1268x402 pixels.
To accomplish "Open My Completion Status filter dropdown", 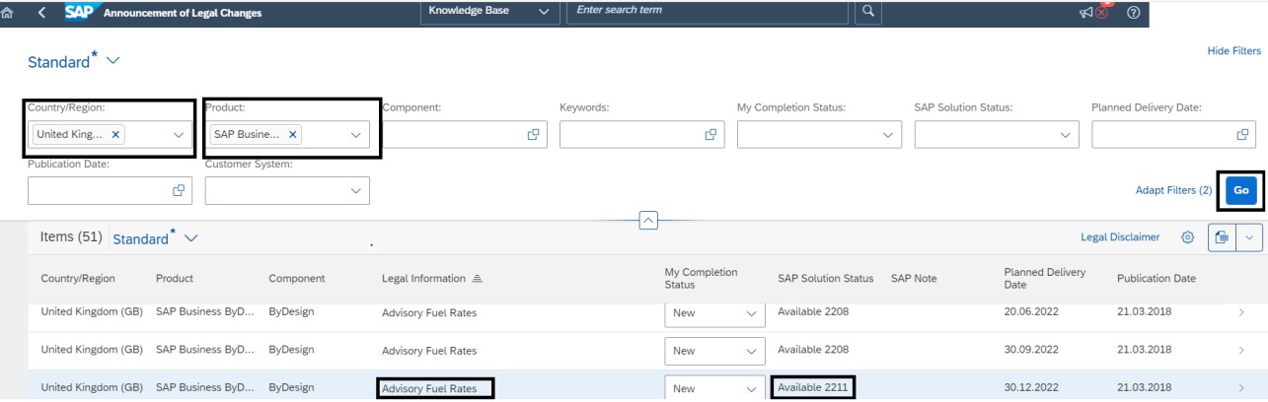I will point(888,134).
